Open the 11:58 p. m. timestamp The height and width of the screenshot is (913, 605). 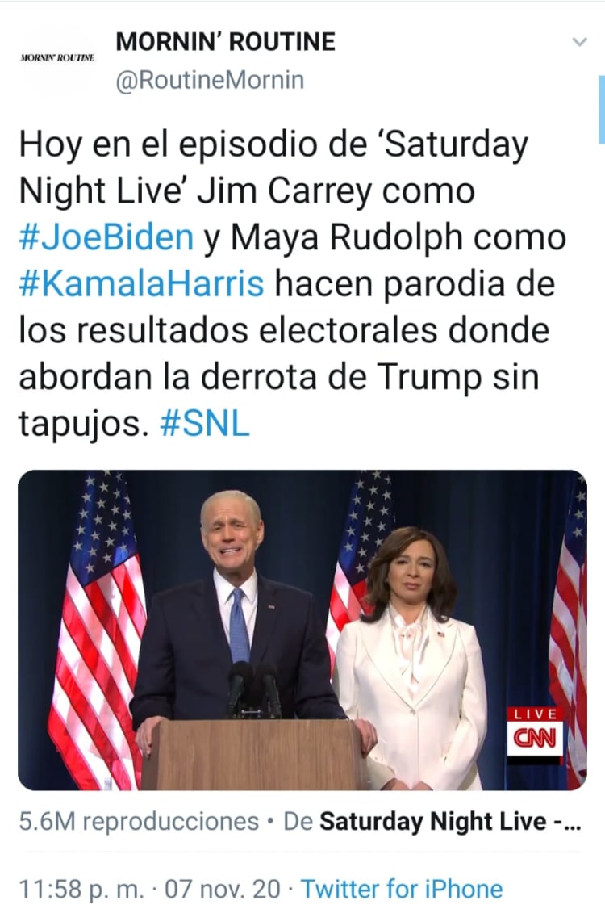(81, 889)
